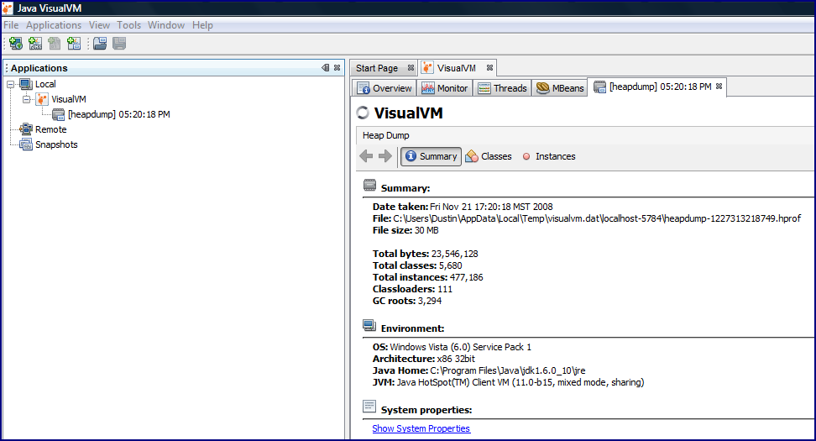Viewport: 816px width, 441px height.
Task: Toggle the Summary view button
Action: point(431,156)
